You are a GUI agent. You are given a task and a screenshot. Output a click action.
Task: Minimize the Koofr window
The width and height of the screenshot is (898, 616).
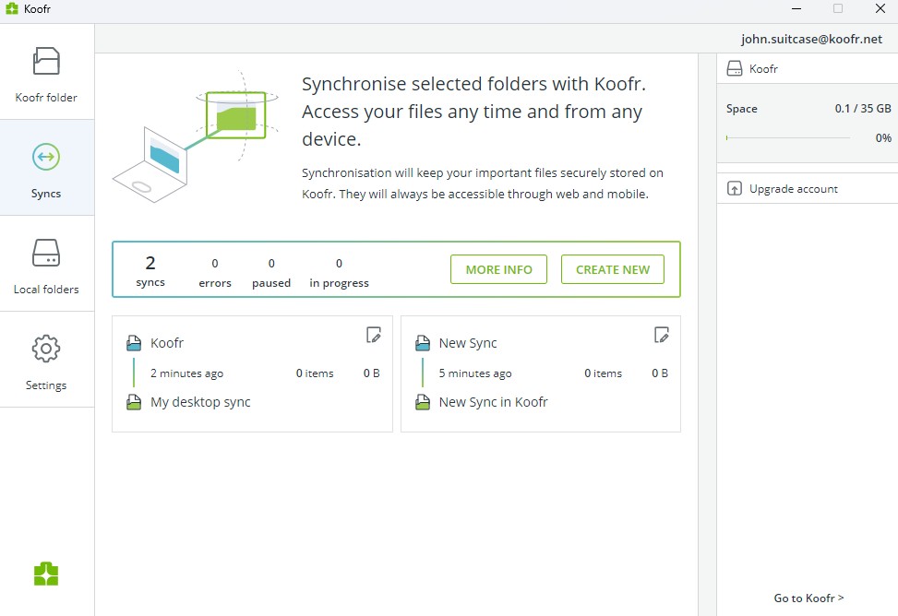tap(796, 8)
